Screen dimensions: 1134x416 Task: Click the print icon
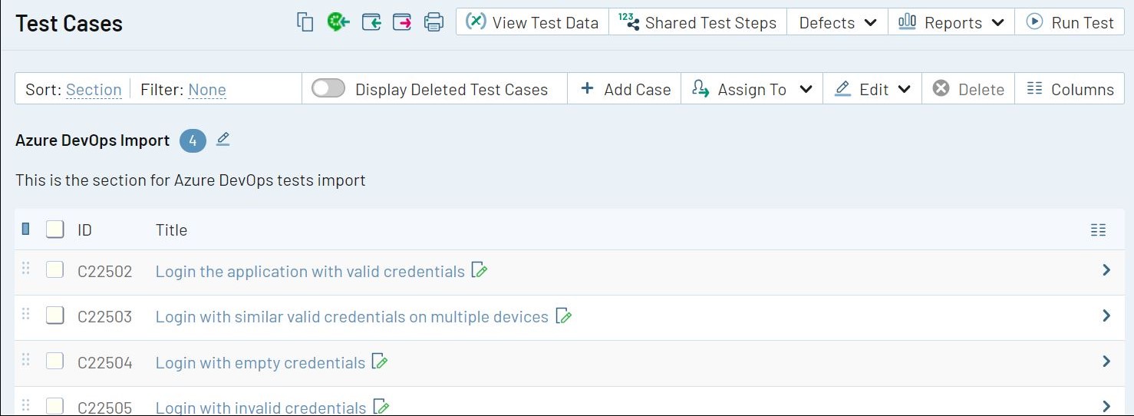point(433,22)
